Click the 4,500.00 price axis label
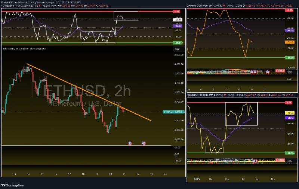This screenshot has width=299, height=189. 179,92
